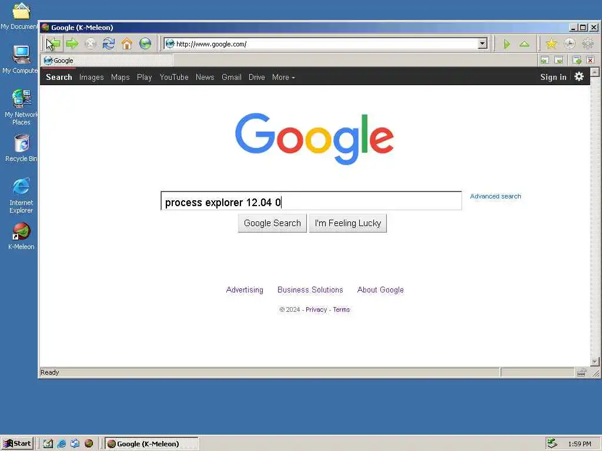Go back with the green Back arrow
Viewport: 602px width, 451px height.
[x=53, y=43]
